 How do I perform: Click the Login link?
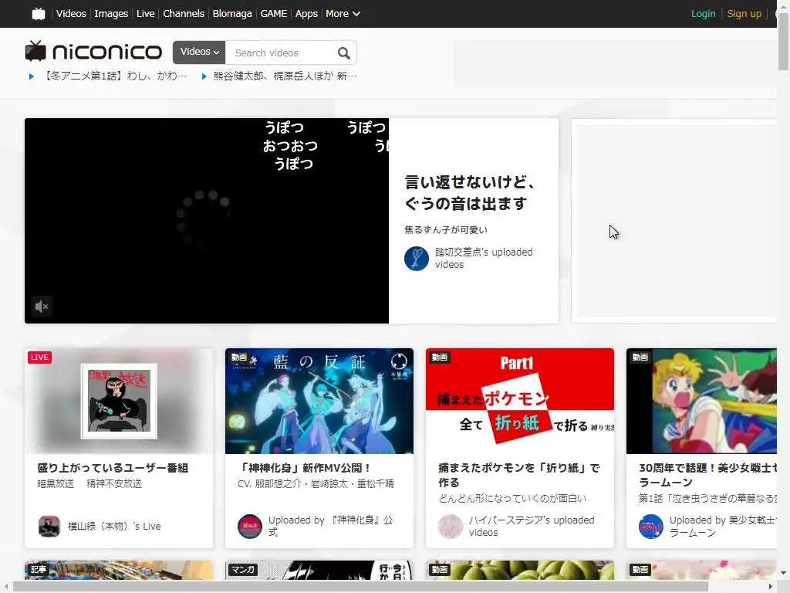703,14
